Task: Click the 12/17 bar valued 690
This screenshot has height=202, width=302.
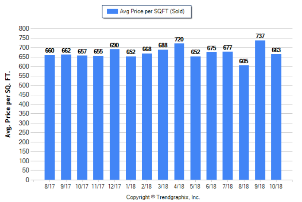Action: [x=114, y=115]
